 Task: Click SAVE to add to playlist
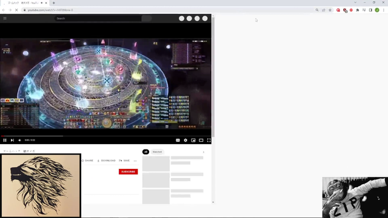tap(124, 160)
